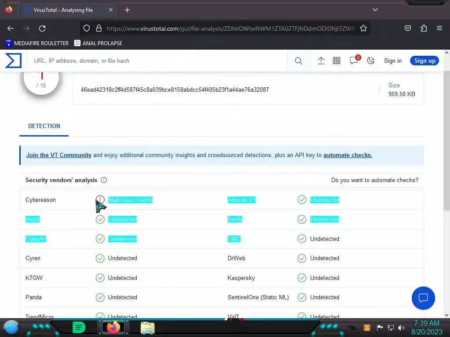Click the 959.50 KB size value

(x=402, y=94)
